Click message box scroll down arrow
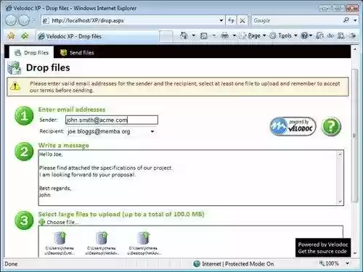 pos(340,202)
